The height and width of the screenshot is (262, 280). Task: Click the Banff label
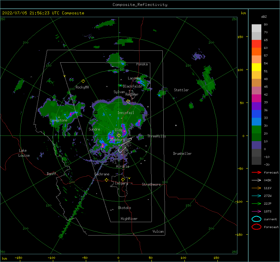point(51,174)
